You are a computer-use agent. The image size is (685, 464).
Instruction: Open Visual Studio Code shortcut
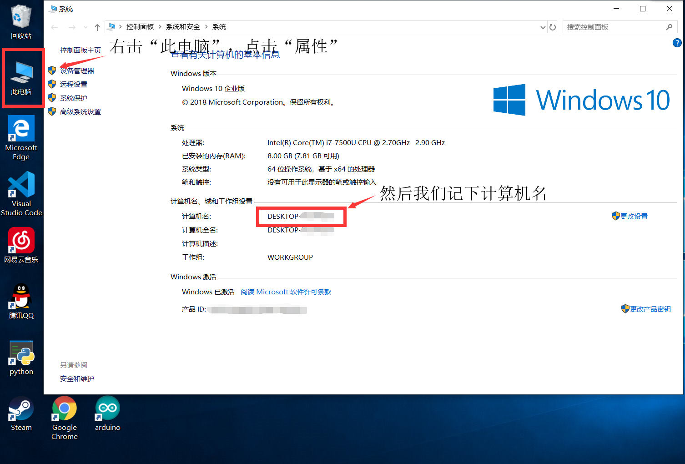point(21,193)
